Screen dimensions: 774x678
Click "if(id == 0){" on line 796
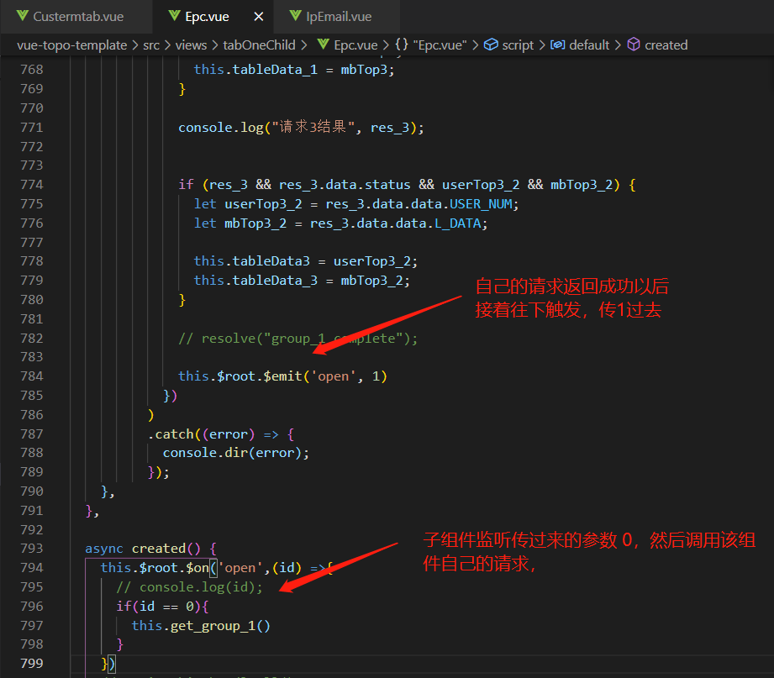pos(162,606)
